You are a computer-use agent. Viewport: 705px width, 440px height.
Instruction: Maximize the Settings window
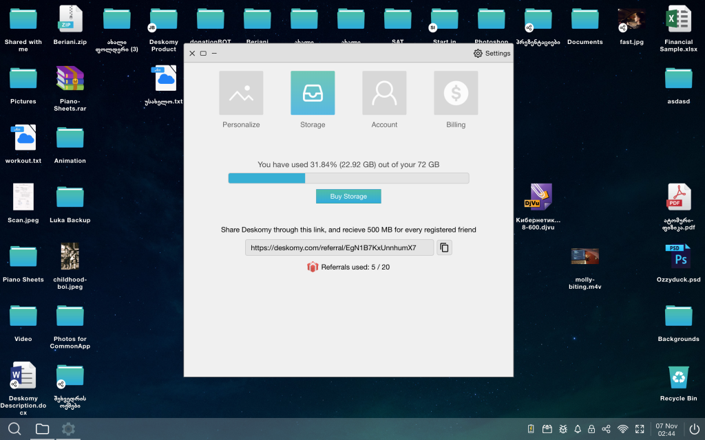coord(203,54)
